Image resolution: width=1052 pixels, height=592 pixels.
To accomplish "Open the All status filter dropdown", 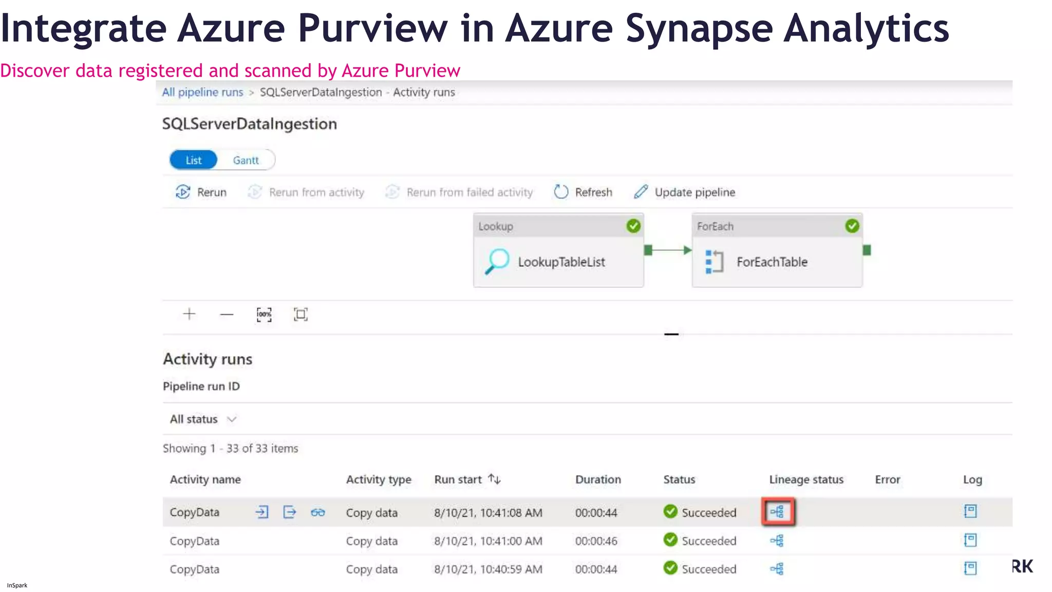I will (203, 419).
